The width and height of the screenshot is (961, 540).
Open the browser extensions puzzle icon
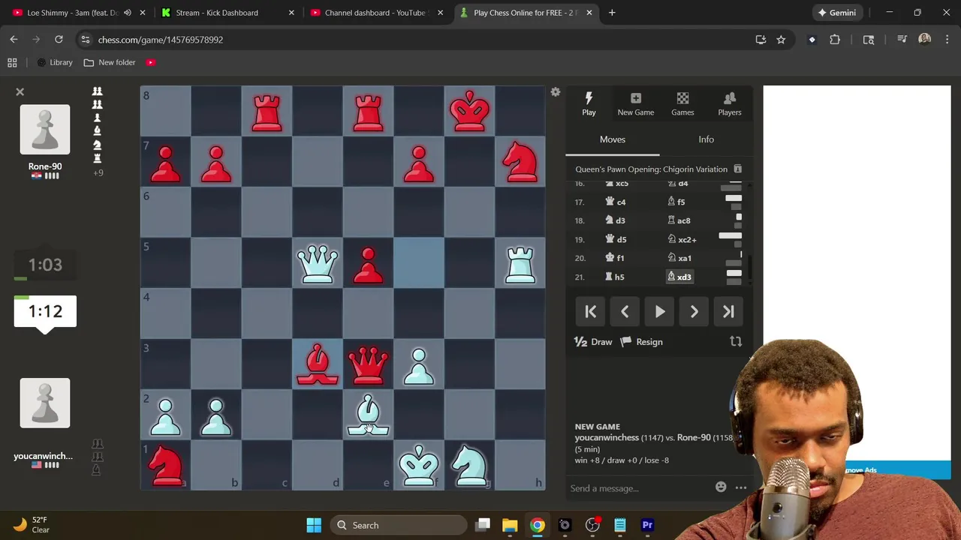835,40
